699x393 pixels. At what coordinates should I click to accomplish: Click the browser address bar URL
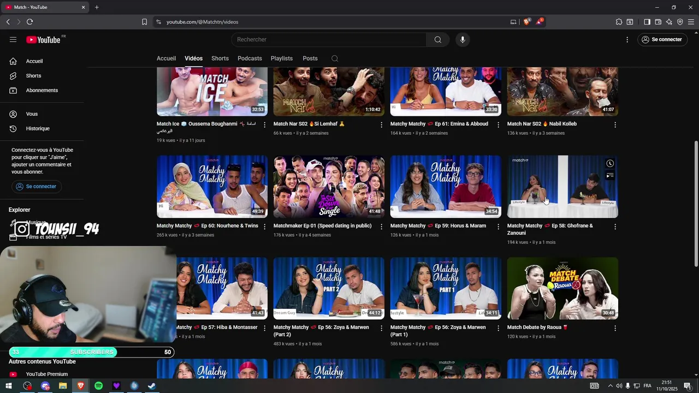click(202, 22)
